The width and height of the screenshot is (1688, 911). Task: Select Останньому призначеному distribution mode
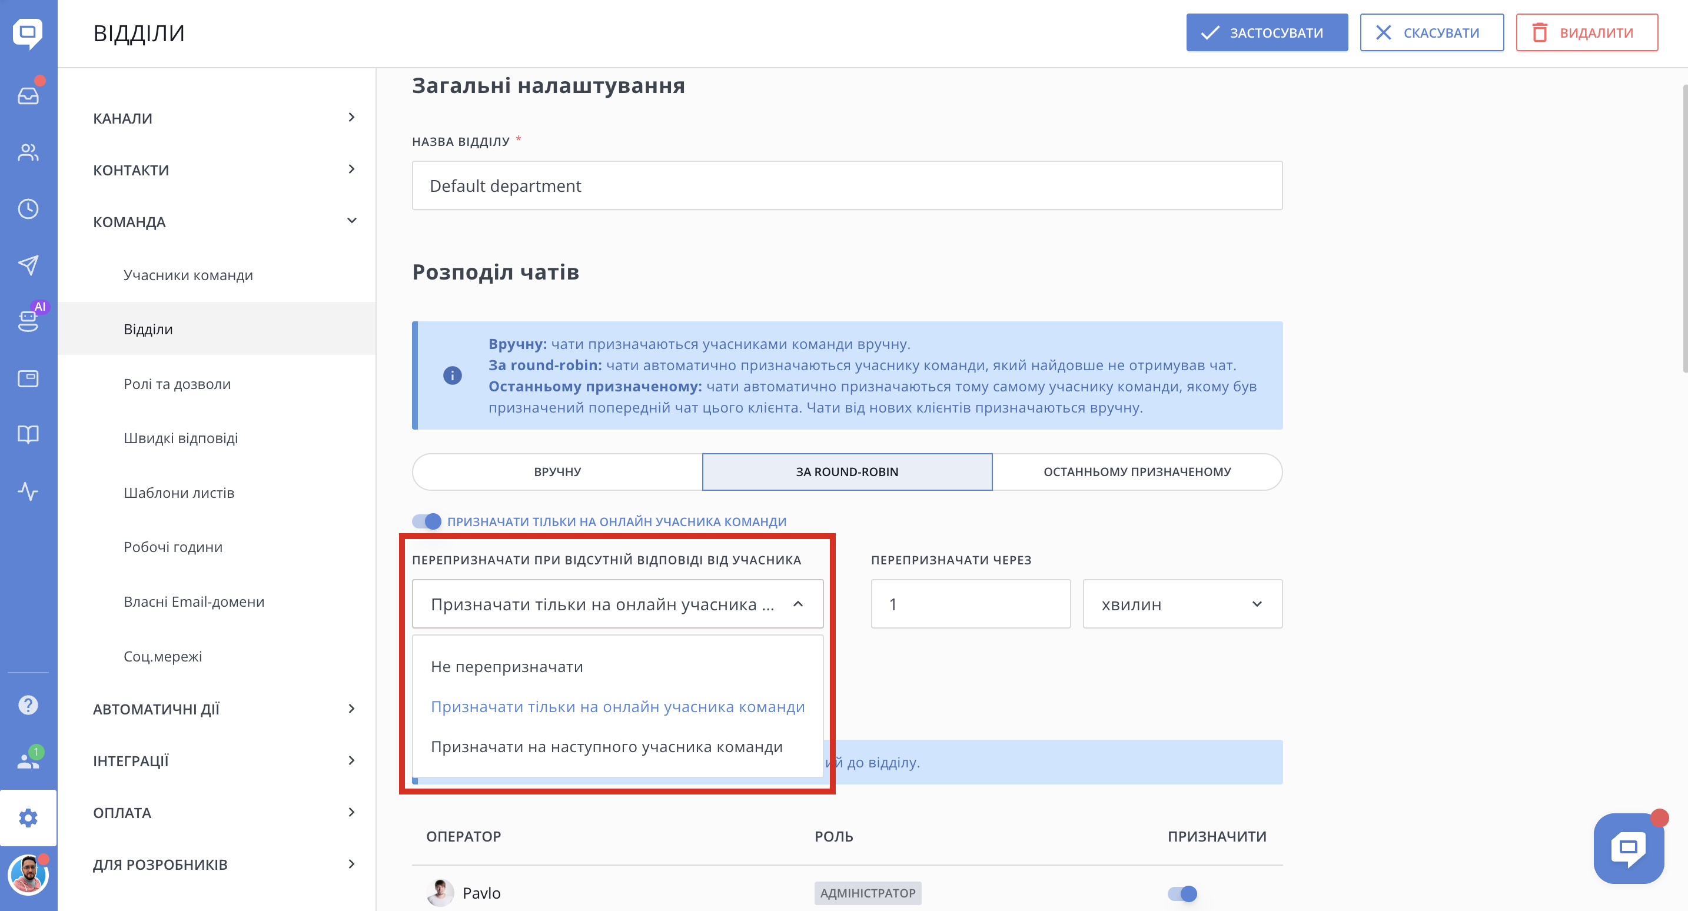[1137, 472]
